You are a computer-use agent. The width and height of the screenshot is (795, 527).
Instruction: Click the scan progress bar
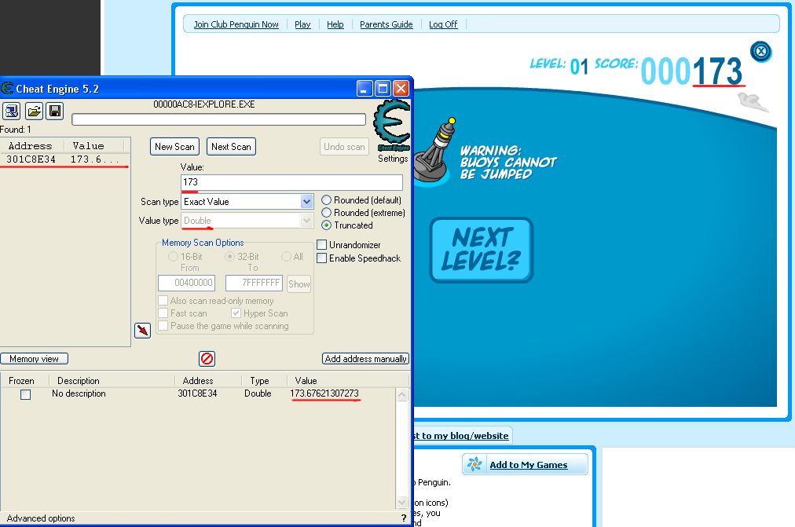click(218, 119)
